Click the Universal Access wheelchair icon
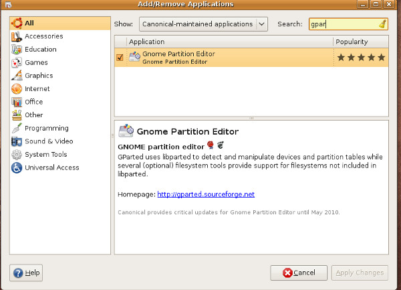Image resolution: width=401 pixels, height=290 pixels. pyautogui.click(x=17, y=168)
